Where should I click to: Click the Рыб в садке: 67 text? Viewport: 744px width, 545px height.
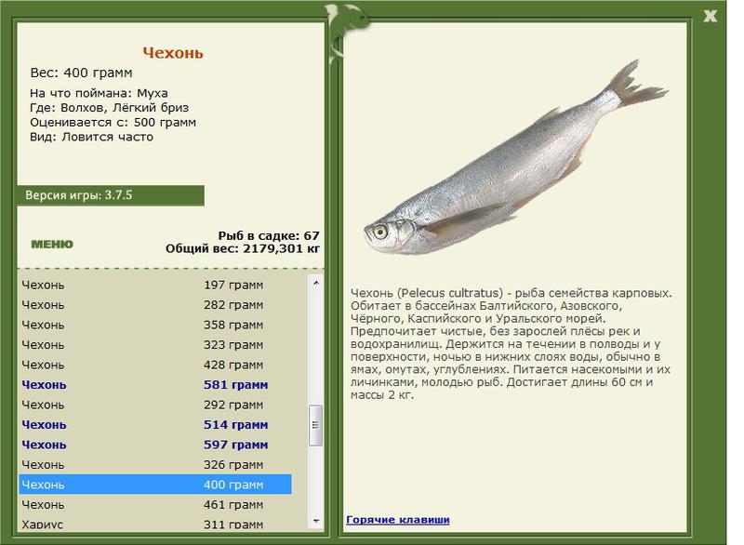click(x=269, y=235)
